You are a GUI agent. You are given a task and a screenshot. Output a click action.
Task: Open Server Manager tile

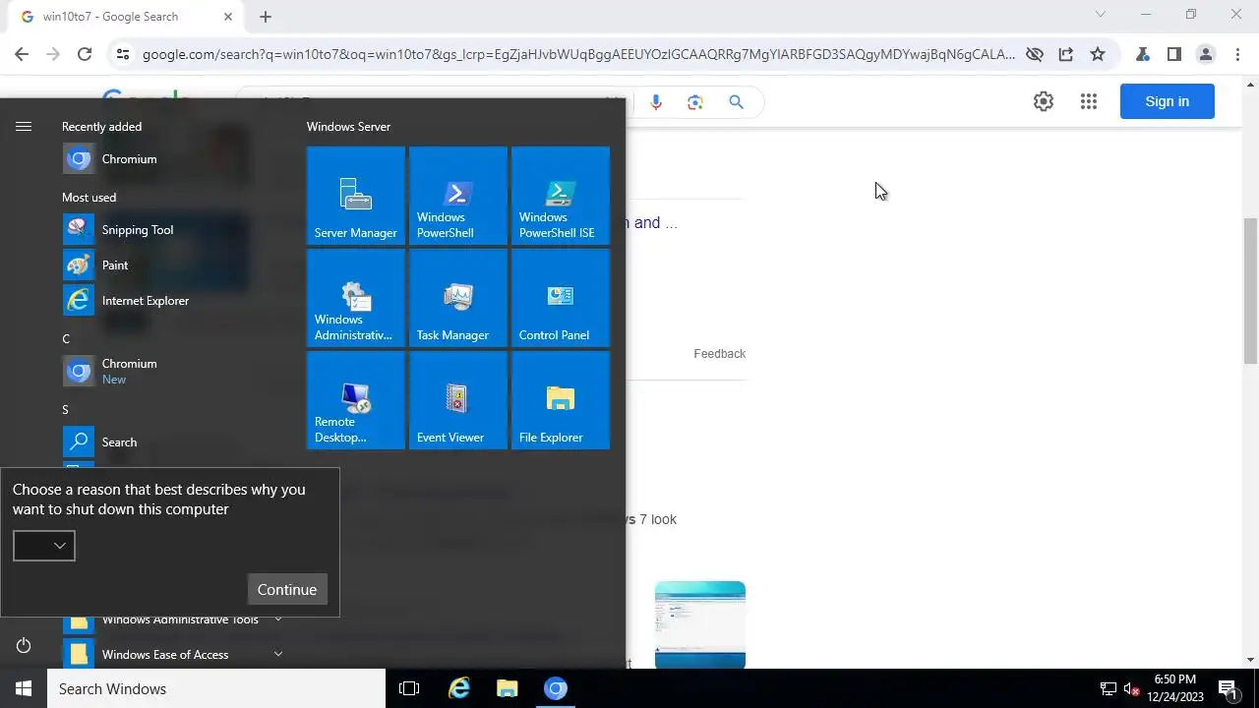pos(355,196)
